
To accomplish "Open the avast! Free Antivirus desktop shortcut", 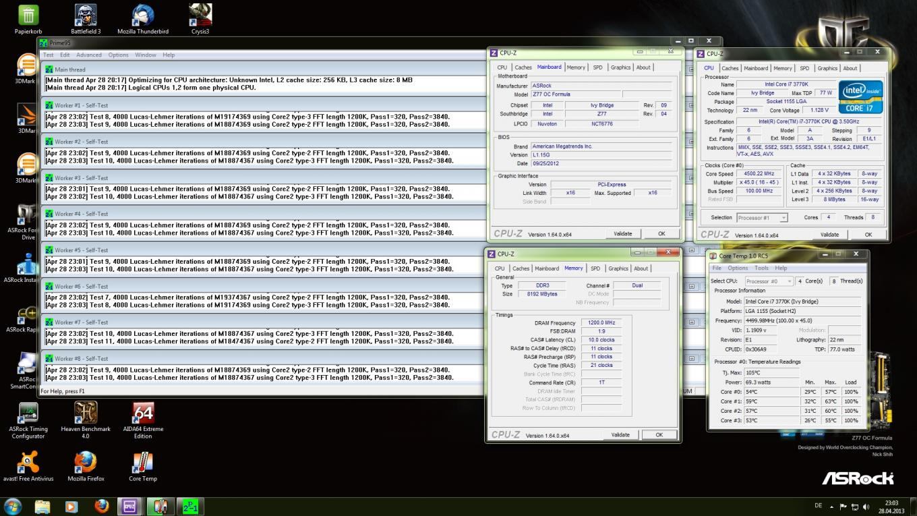I will pos(28,467).
